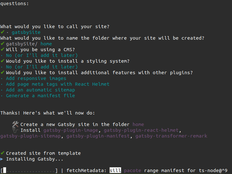Click the purple home folder name
The height and width of the screenshot is (174, 232).
pos(138,124)
